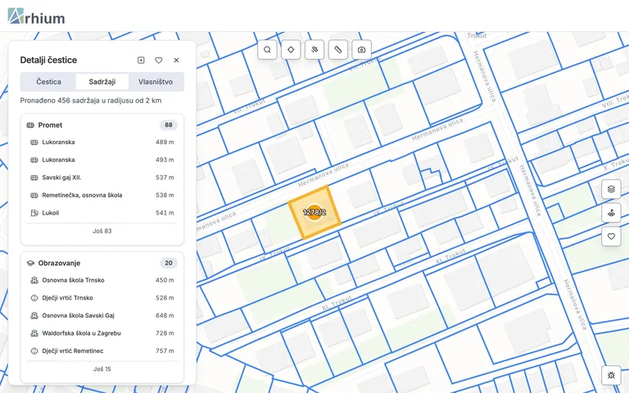Open the map layers button
This screenshot has width=629, height=393.
pos(611,189)
